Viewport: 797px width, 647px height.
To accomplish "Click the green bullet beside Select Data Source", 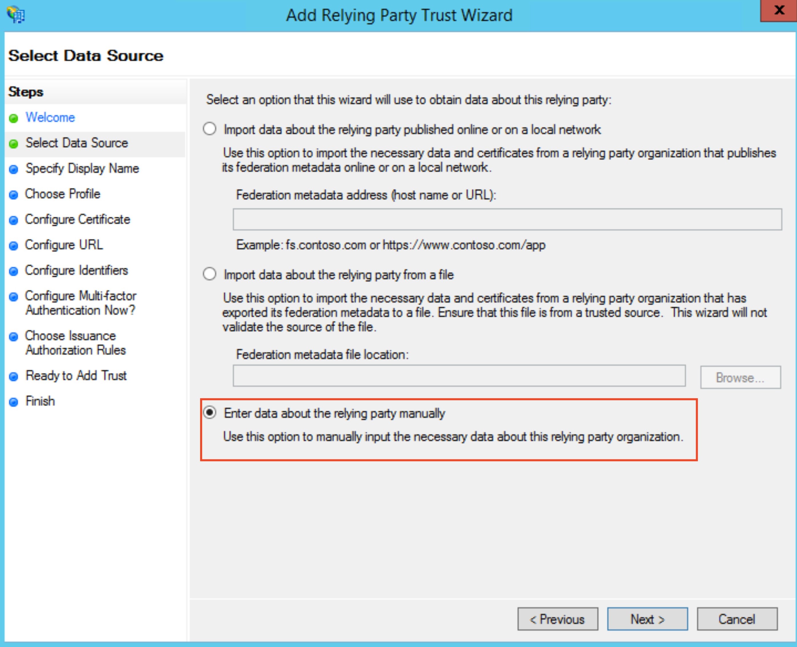I will click(13, 144).
